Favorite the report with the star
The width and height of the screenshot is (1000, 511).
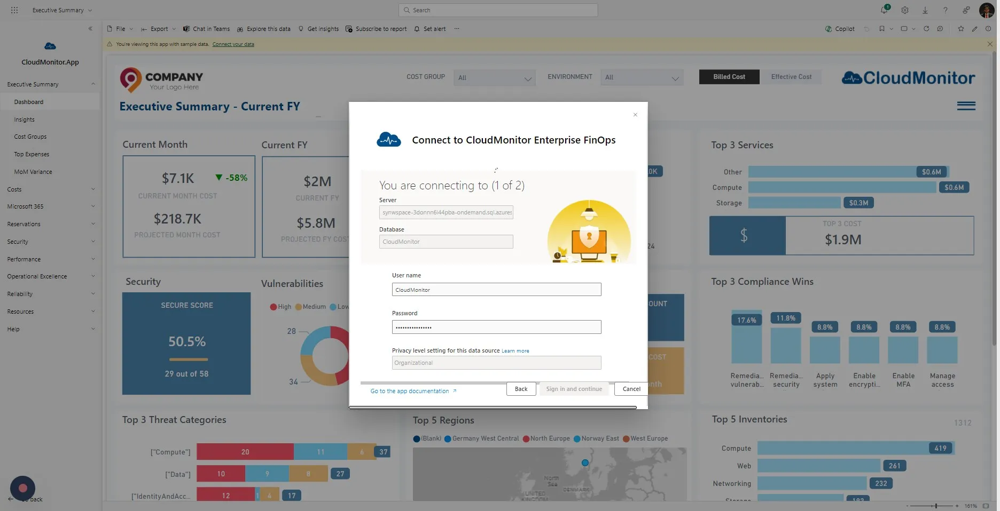click(x=961, y=29)
